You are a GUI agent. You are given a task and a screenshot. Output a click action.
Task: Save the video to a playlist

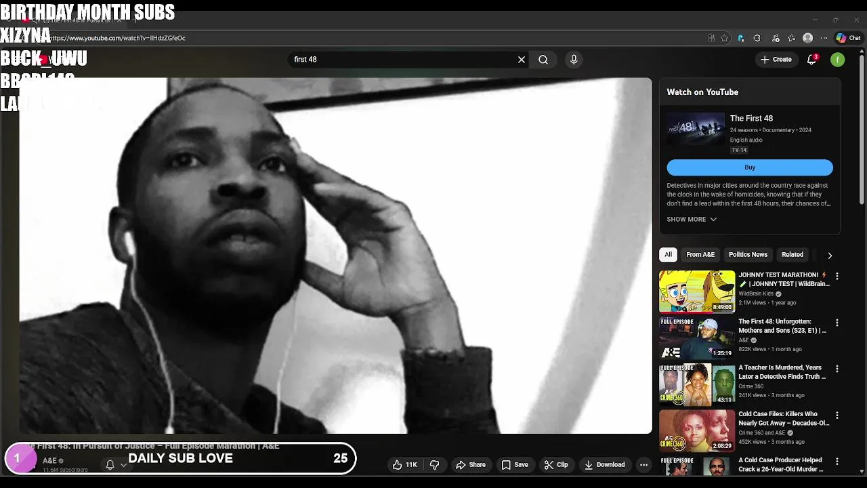(x=515, y=465)
